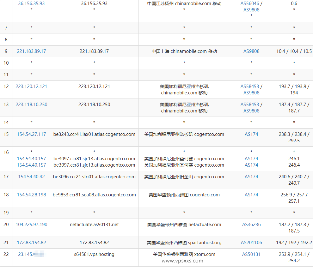Screen dimensions: 313x267
Task: Select latency value 192 / 192 / 192.2
Action: pos(294,242)
